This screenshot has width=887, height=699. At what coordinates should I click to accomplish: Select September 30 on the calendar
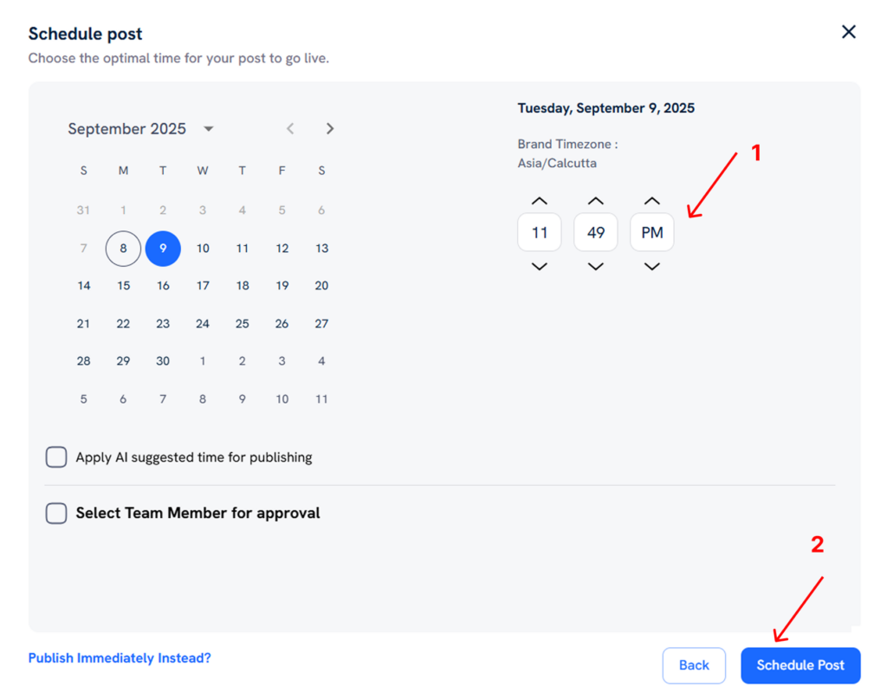pos(163,361)
